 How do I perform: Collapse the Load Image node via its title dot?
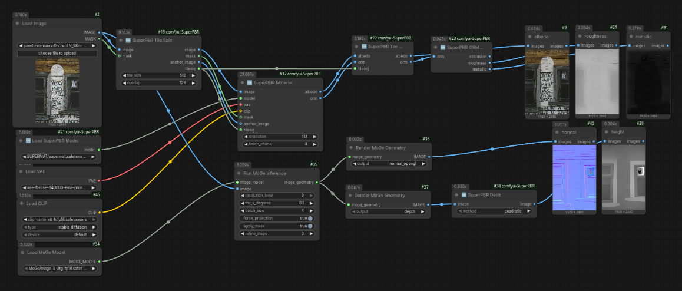[17, 24]
